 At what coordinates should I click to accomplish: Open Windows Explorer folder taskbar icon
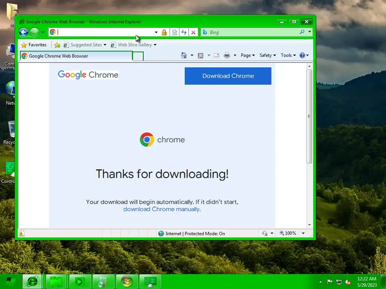tap(56, 281)
